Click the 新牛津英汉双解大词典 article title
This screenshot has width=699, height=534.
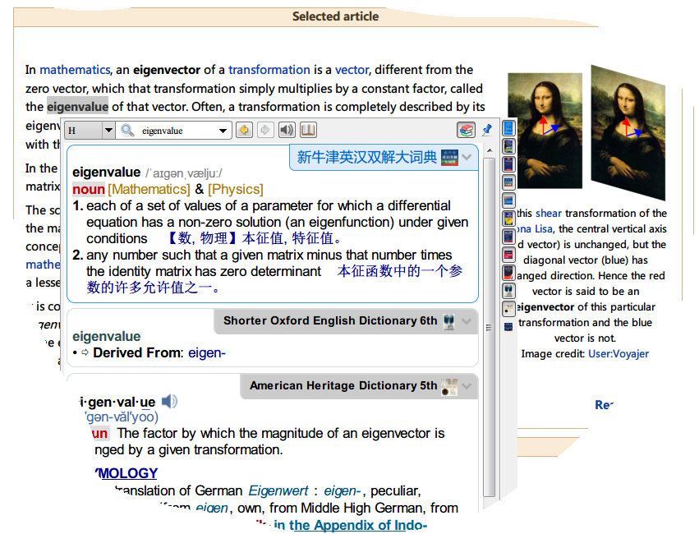pos(366,157)
